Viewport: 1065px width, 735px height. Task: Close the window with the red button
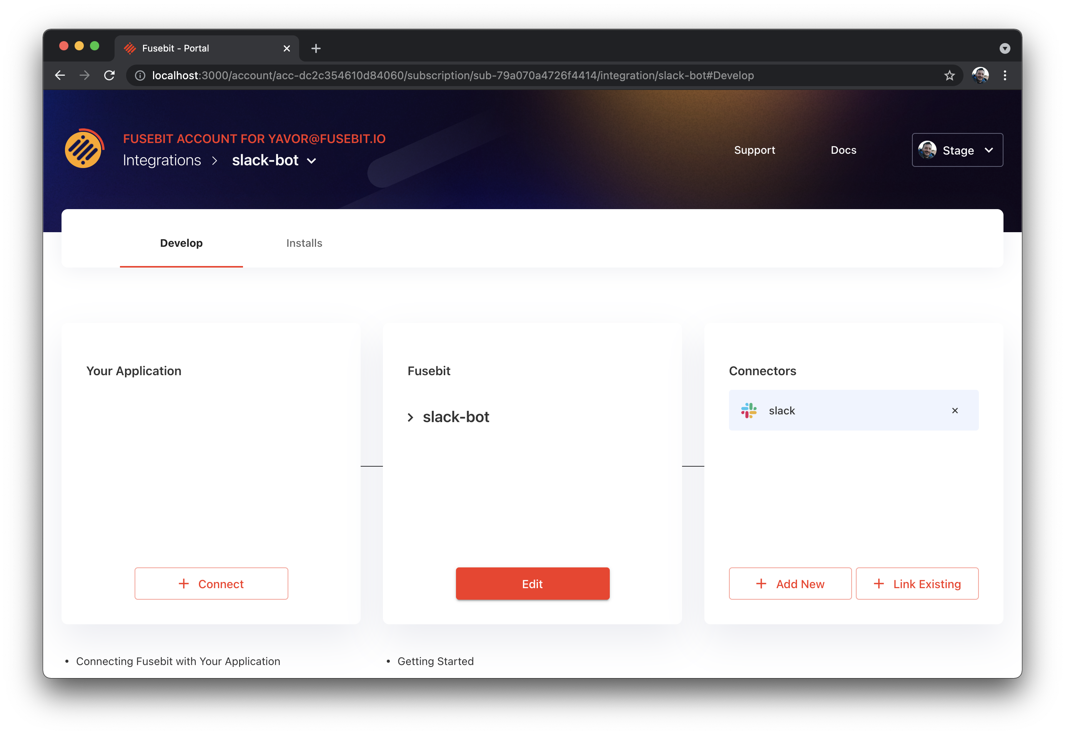pyautogui.click(x=63, y=46)
